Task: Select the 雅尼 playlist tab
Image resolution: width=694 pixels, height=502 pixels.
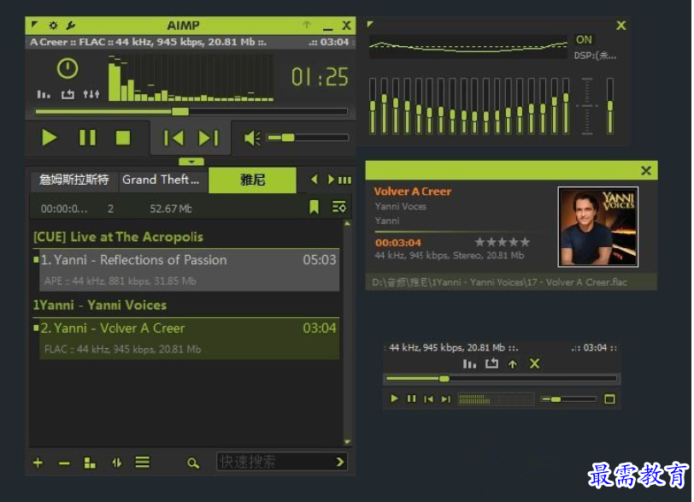Action: point(252,180)
